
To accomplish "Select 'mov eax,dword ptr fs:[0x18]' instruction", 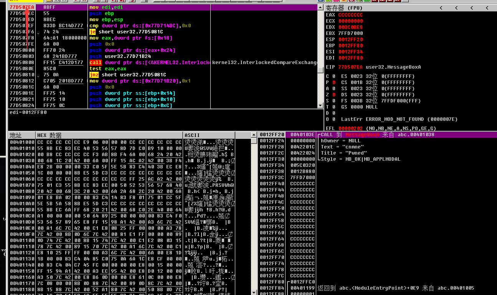I will coord(131,38).
